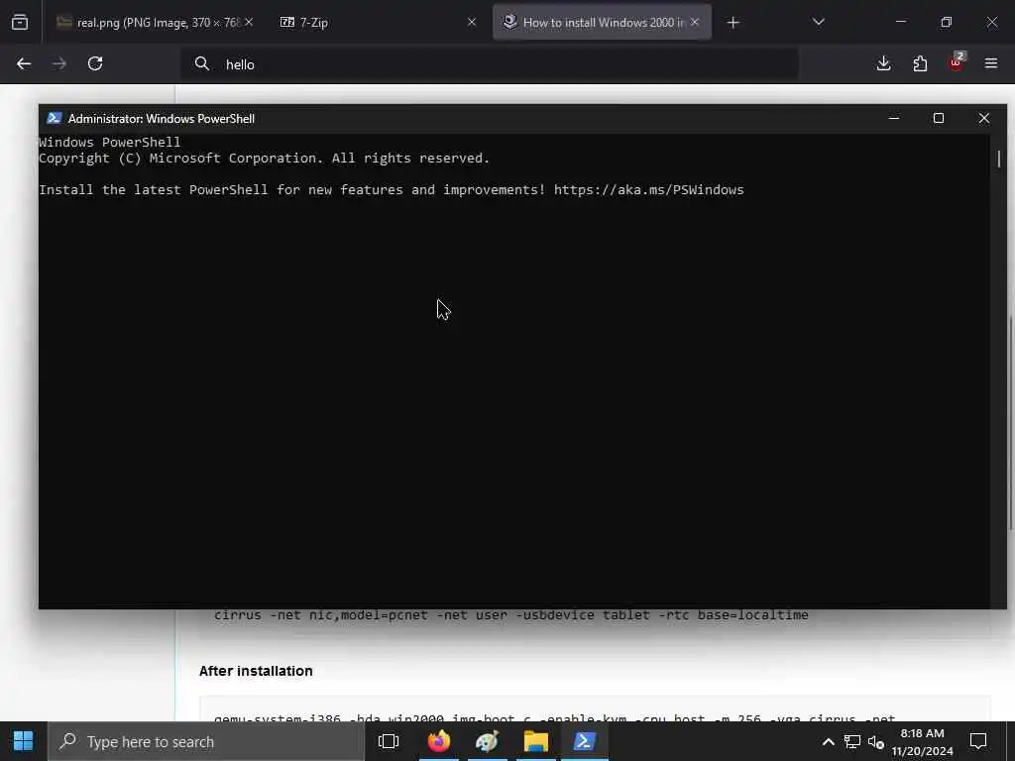Close the 7-Zip tab
Image resolution: width=1015 pixels, height=761 pixels.
click(x=471, y=22)
